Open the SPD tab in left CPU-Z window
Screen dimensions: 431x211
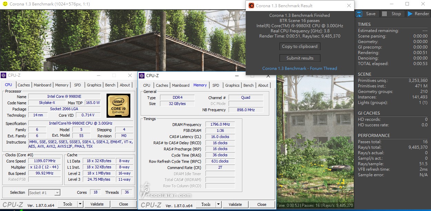point(78,85)
